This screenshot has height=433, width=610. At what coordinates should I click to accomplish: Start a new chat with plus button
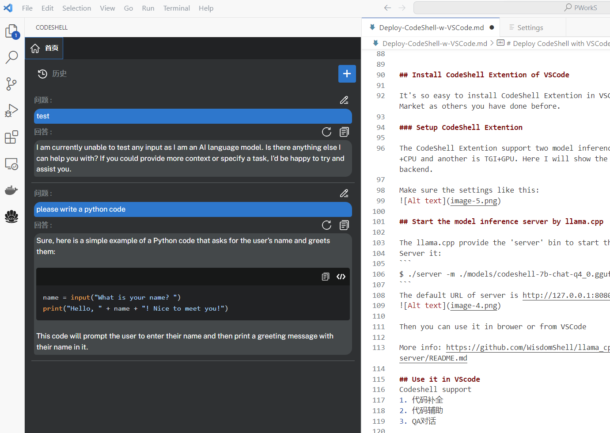[347, 74]
